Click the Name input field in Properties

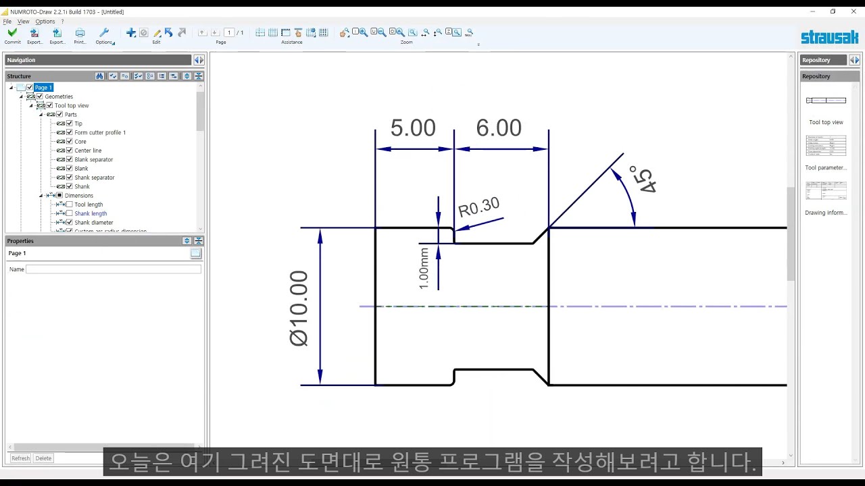[114, 269]
